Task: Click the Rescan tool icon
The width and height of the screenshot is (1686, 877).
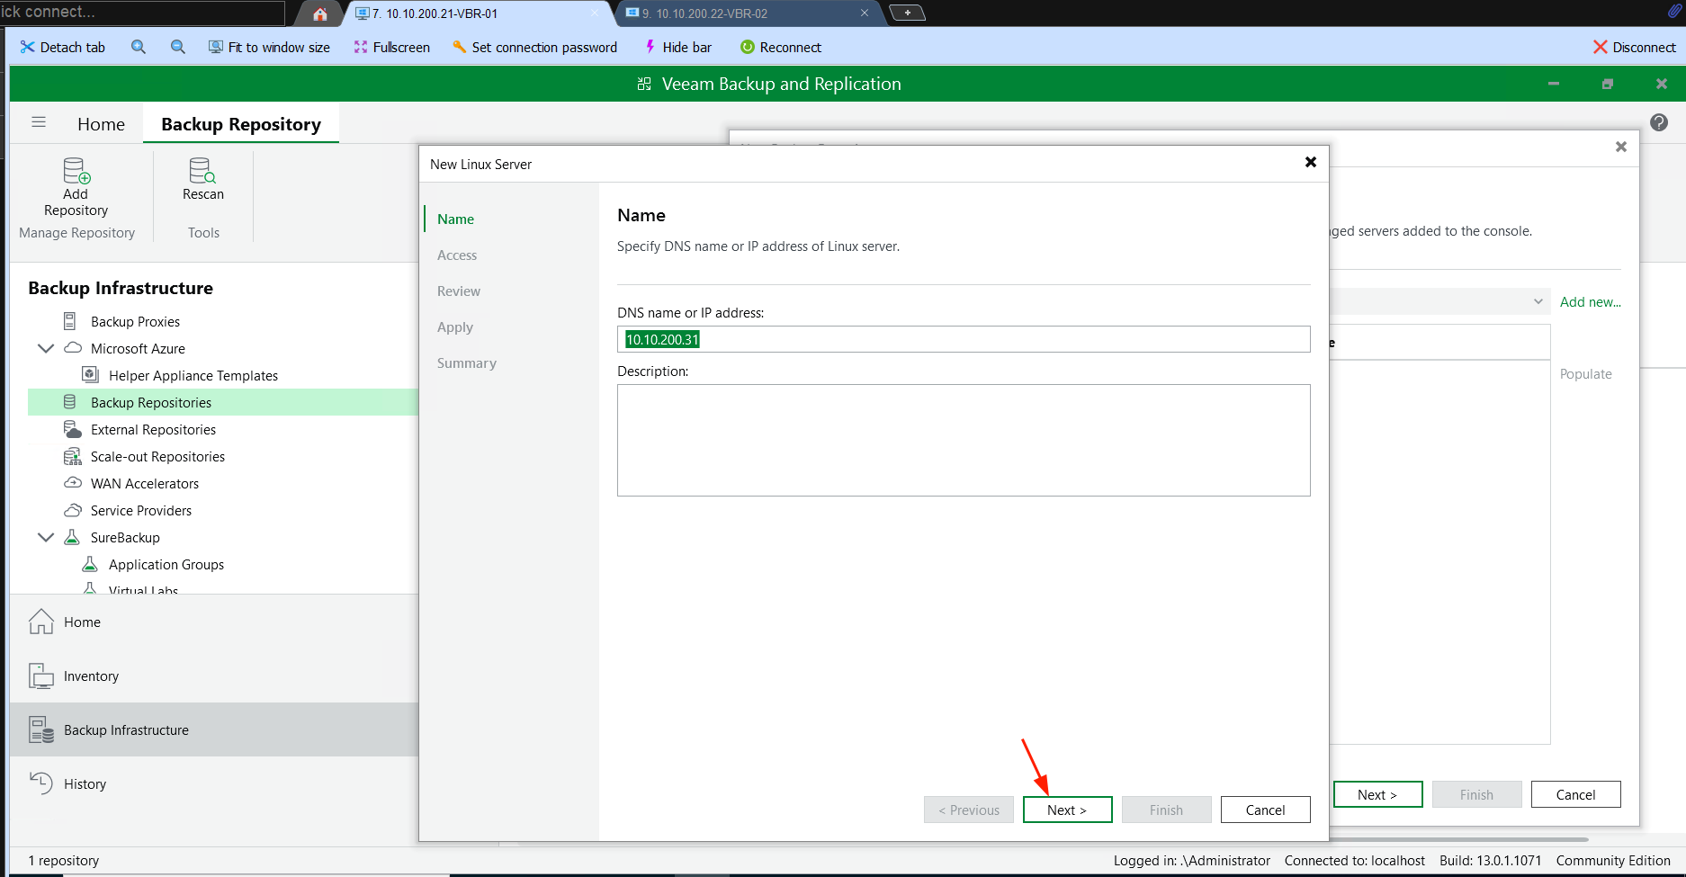Action: point(202,170)
